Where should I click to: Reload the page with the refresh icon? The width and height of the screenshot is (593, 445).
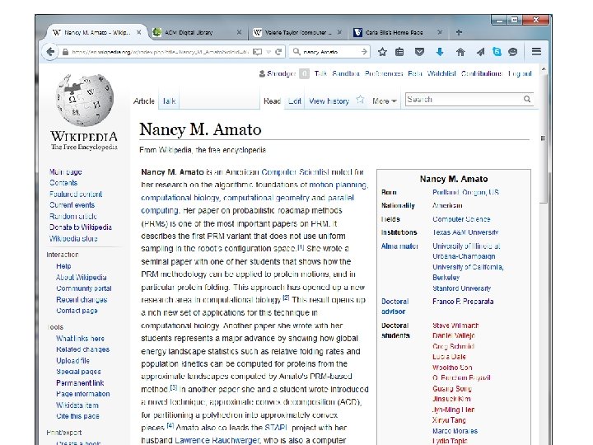[278, 52]
